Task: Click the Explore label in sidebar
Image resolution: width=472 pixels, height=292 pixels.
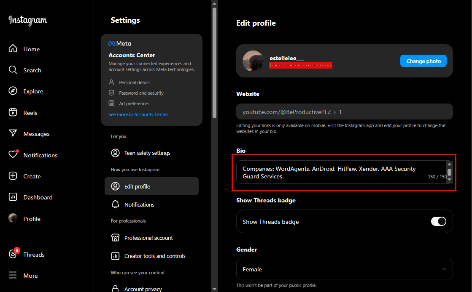Action: (x=33, y=91)
